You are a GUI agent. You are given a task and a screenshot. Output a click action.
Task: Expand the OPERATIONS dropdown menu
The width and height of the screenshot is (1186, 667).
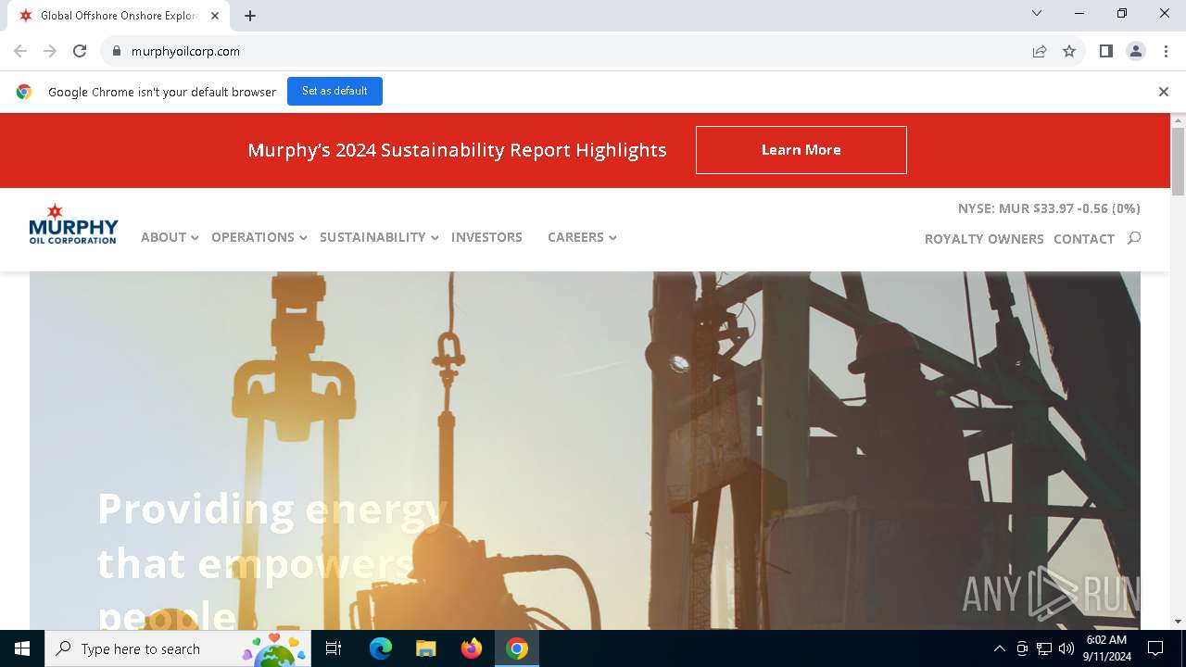259,237
